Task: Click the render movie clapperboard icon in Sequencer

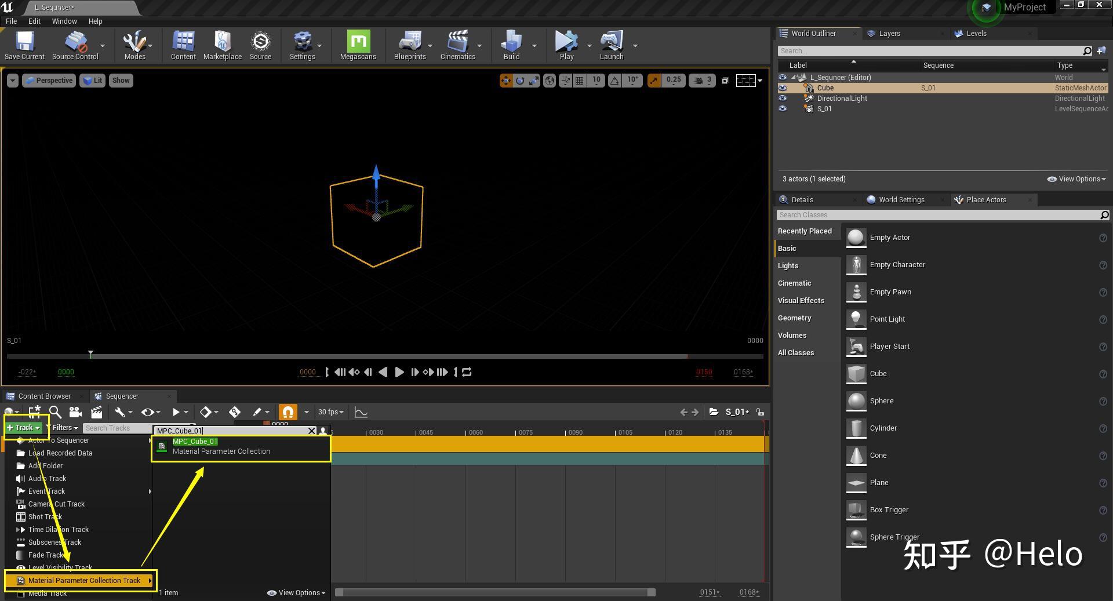Action: click(x=96, y=412)
